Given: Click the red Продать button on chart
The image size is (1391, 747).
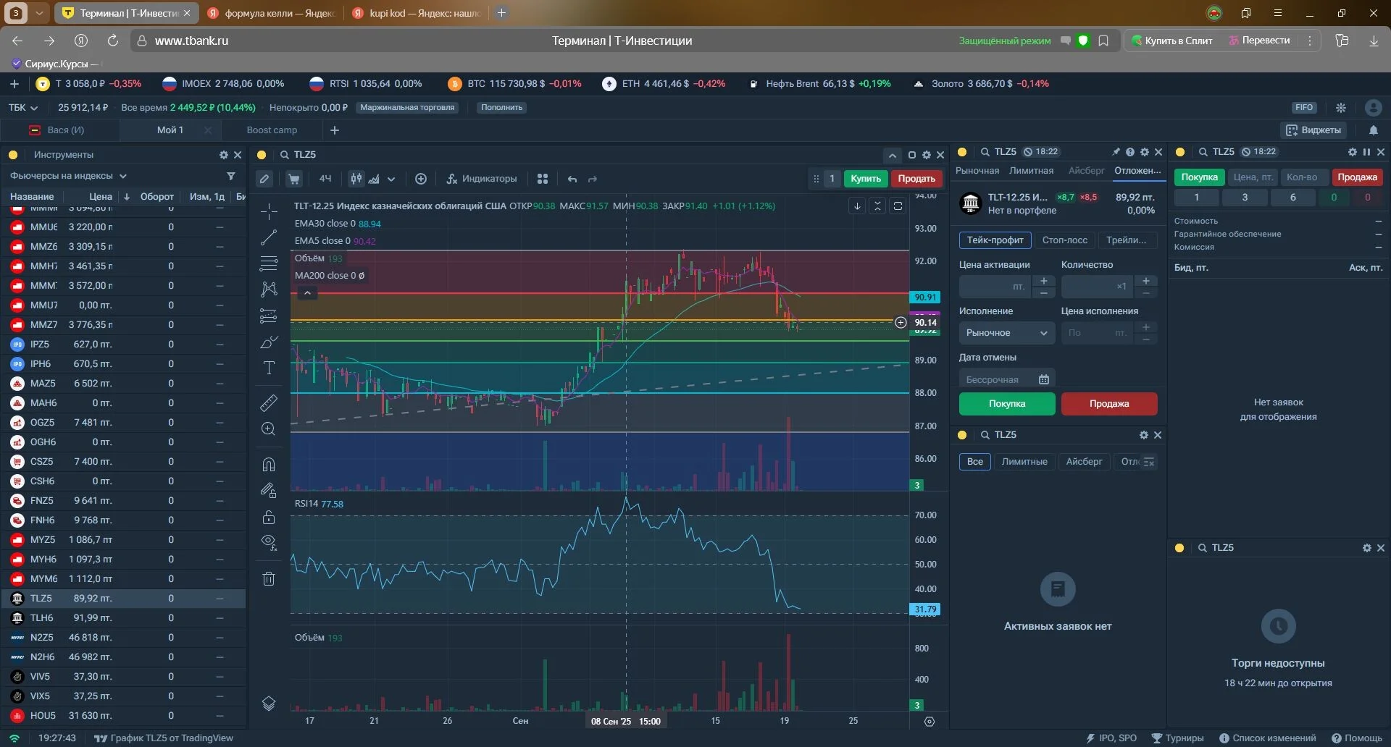Looking at the screenshot, I should [916, 179].
